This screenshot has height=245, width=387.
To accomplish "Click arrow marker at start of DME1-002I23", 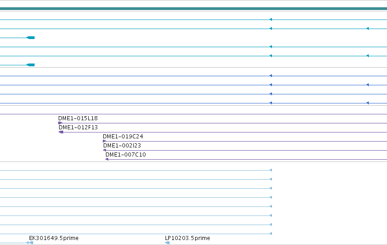I will [x=105, y=150].
